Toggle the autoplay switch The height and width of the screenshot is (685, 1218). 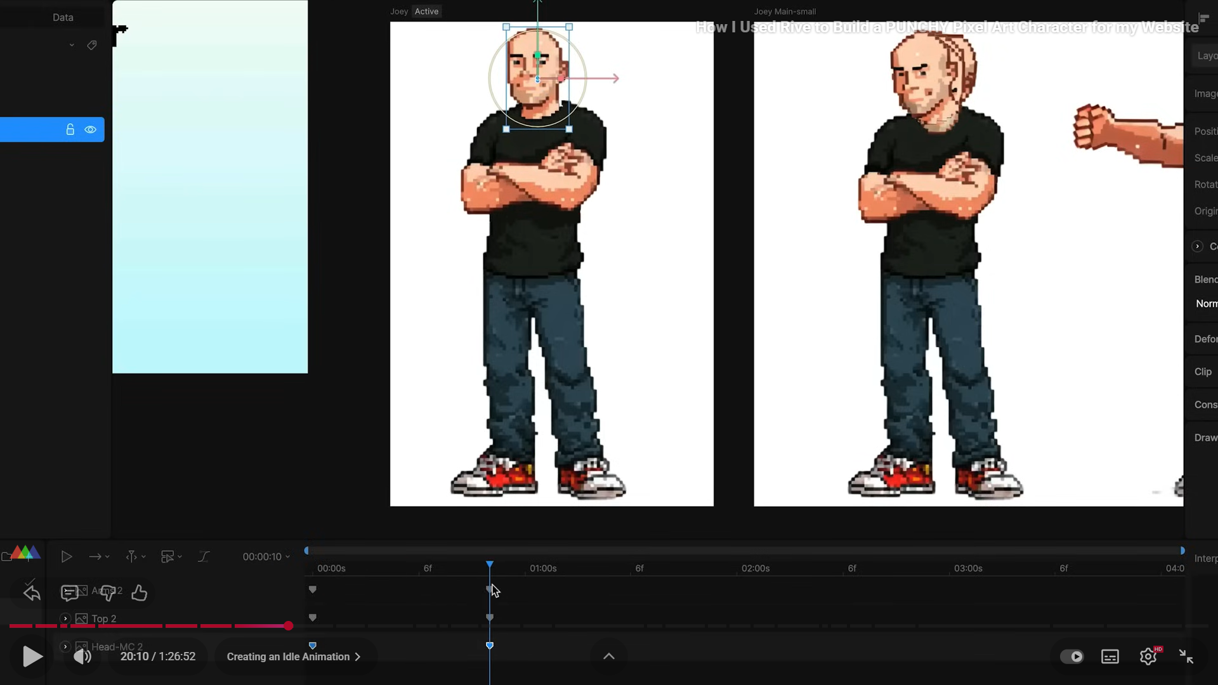(x=1072, y=656)
